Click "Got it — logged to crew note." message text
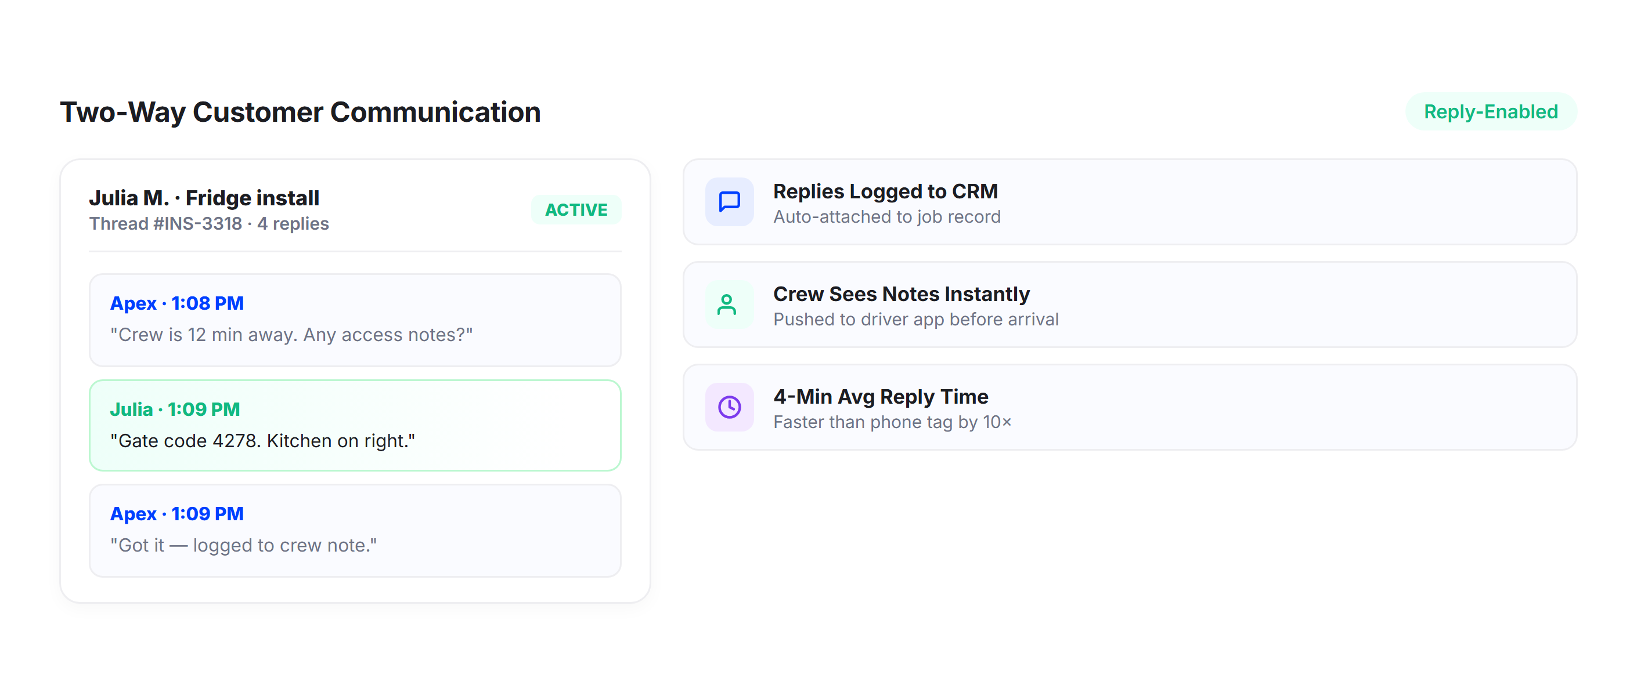This screenshot has width=1637, height=696. point(243,545)
